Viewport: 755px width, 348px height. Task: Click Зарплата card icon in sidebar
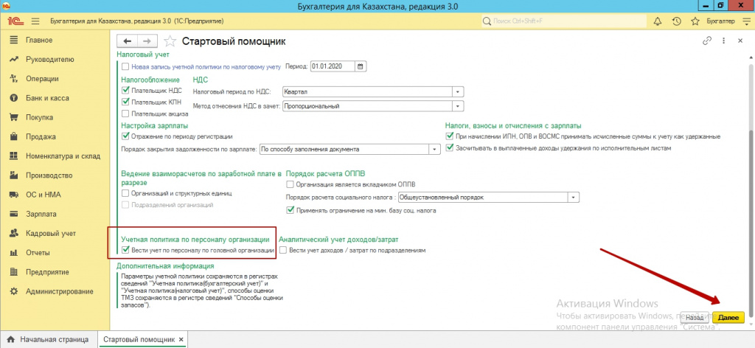[x=14, y=214]
